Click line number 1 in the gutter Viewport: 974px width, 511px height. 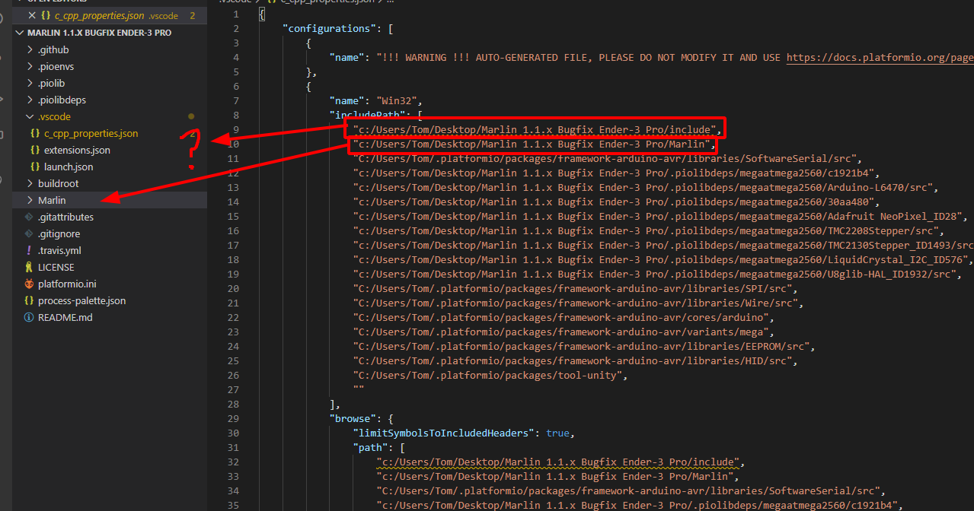coord(236,14)
